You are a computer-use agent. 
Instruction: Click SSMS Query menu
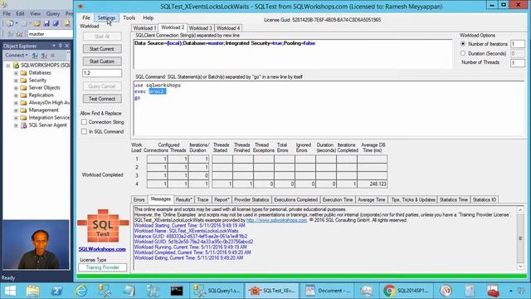53,13
